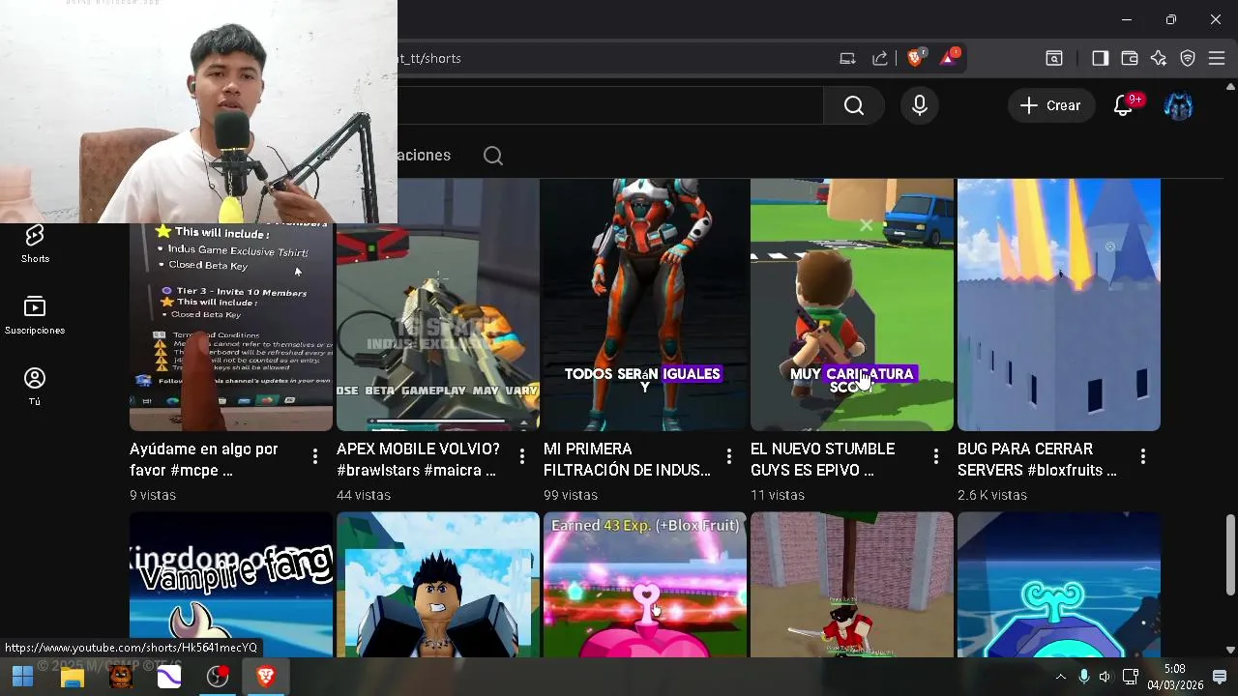Click the 2.6 K vistas text

pos(992,495)
